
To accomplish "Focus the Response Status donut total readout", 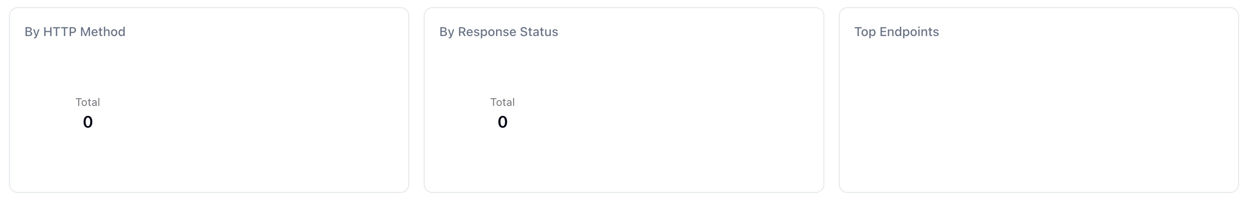I will coord(502,114).
